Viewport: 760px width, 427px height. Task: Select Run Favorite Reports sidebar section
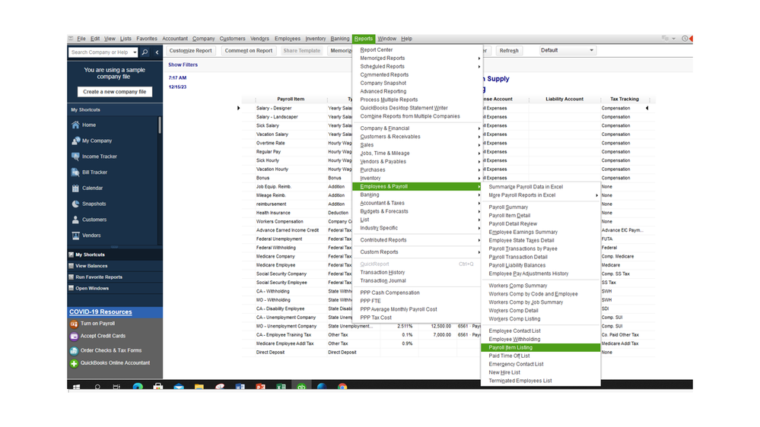115,277
